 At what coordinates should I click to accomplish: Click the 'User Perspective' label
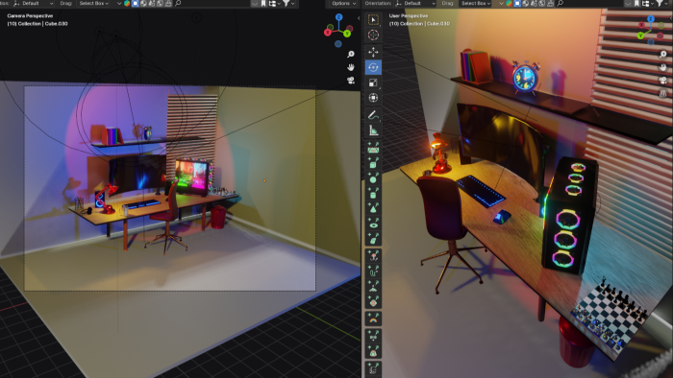[x=409, y=16]
